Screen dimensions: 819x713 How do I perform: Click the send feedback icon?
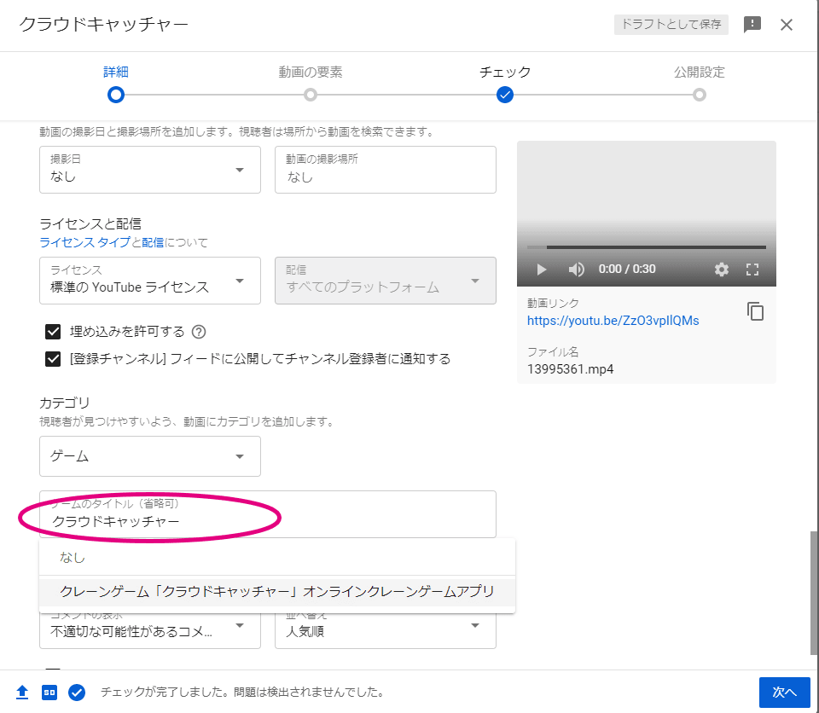752,24
